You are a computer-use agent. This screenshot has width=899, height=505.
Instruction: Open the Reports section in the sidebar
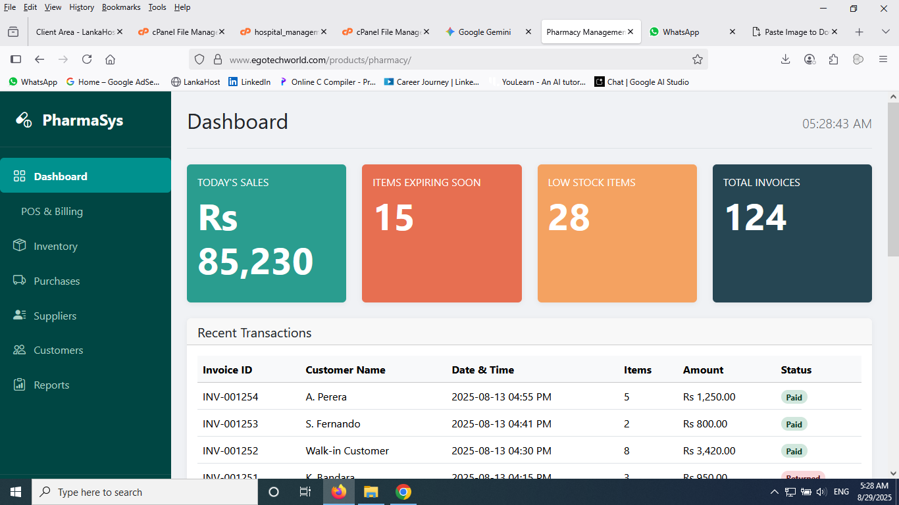(51, 385)
